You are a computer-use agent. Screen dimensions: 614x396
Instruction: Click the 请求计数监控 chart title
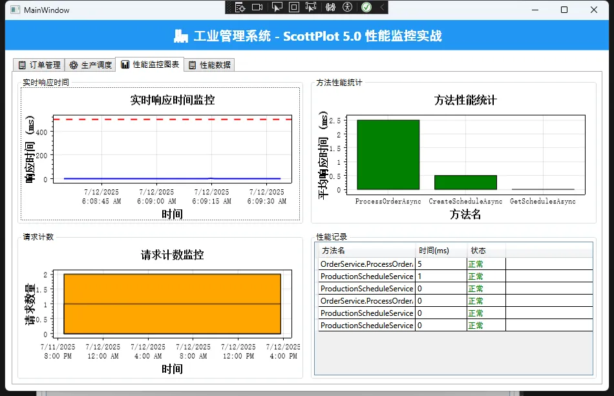[173, 255]
